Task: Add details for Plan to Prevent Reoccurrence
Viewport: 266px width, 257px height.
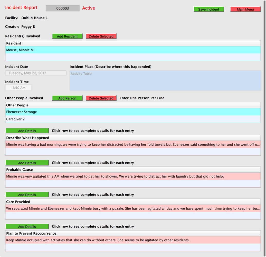Action: pyautogui.click(x=27, y=227)
